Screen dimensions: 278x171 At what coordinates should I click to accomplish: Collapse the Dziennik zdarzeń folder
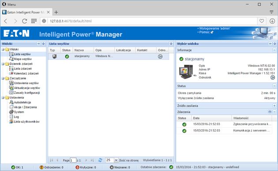coord(3,64)
